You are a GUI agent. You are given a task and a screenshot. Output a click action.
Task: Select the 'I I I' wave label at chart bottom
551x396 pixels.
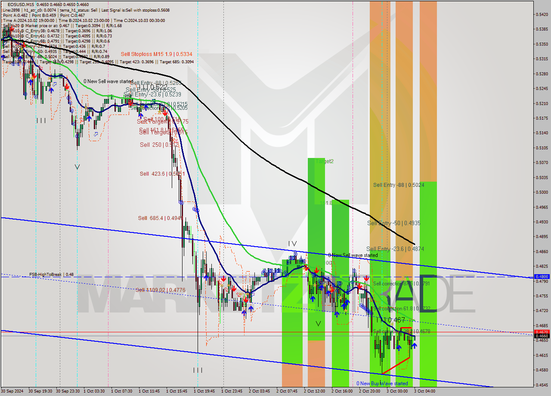pos(198,370)
